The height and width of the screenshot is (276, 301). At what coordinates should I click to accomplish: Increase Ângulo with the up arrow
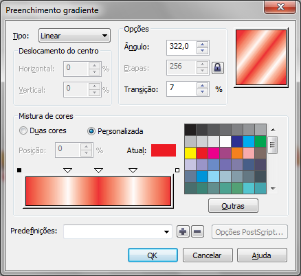(x=202, y=45)
